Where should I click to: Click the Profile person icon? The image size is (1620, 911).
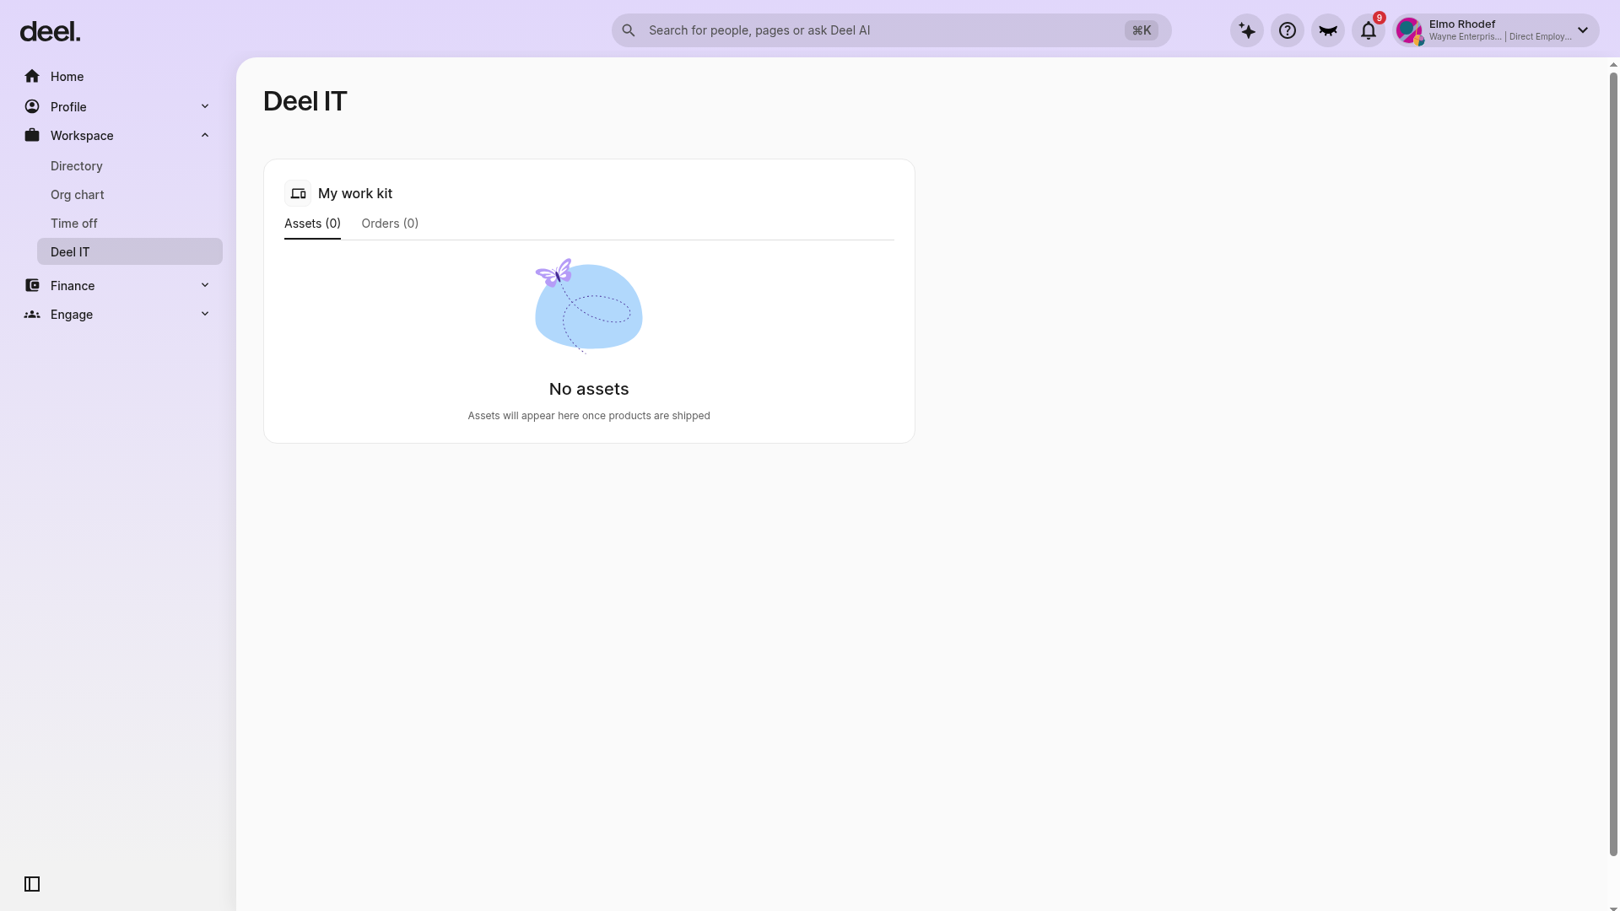[32, 106]
